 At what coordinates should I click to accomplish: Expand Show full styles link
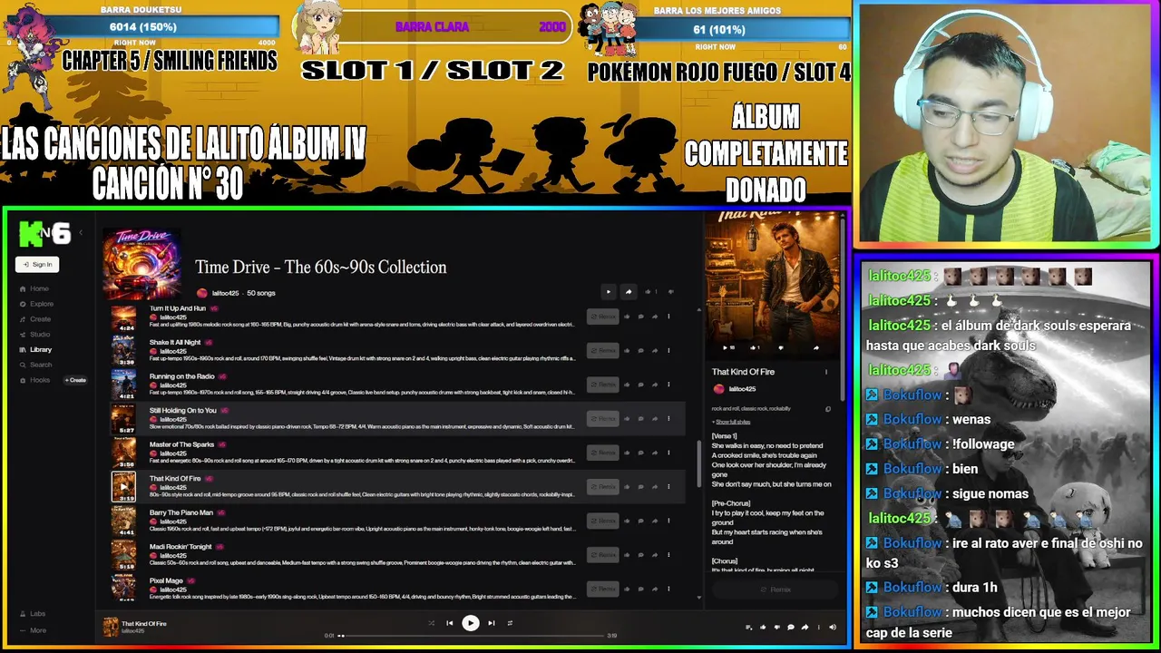(733, 422)
